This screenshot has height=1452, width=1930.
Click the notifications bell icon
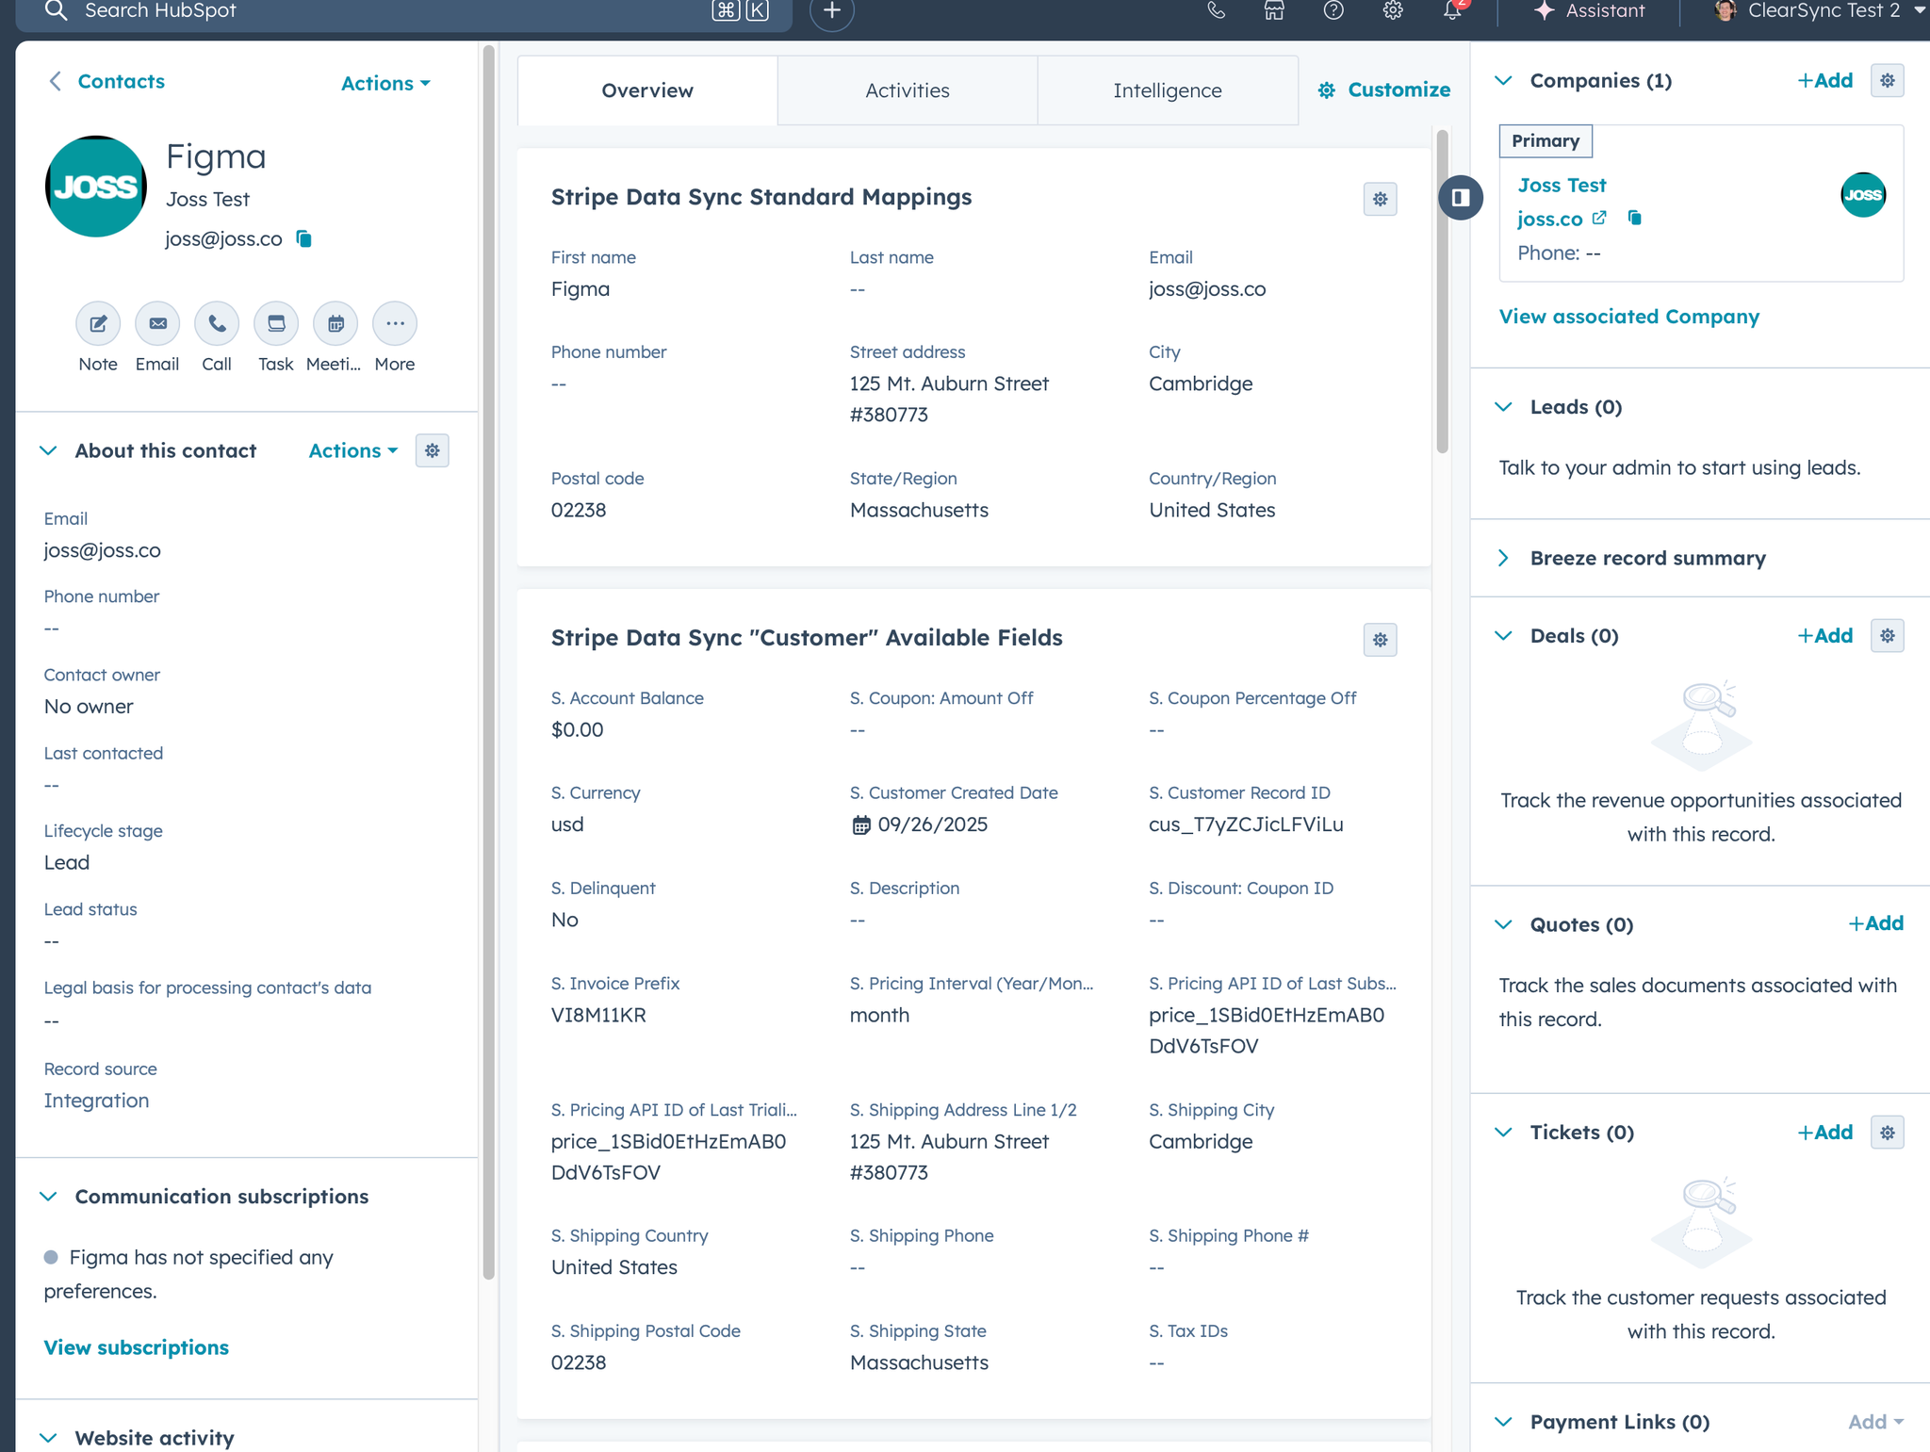[1452, 11]
